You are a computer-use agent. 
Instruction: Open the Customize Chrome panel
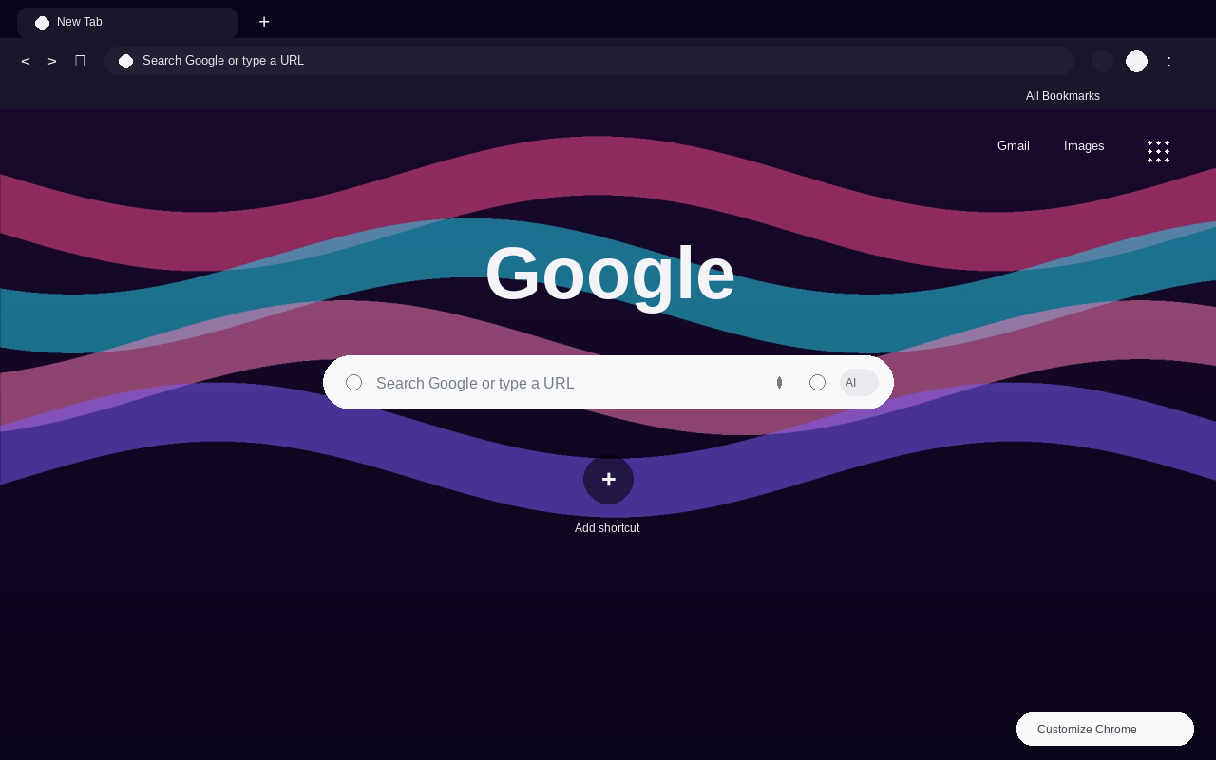tap(1105, 729)
